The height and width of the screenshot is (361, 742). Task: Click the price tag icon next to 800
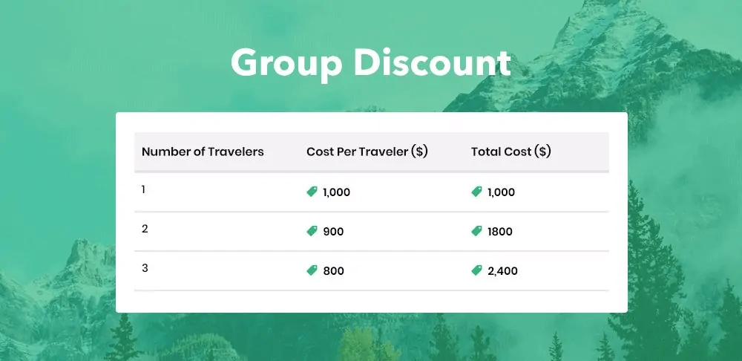click(312, 271)
